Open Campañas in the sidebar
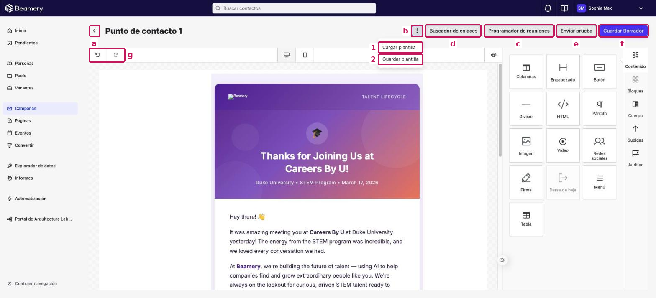The width and height of the screenshot is (656, 298). coord(40,108)
